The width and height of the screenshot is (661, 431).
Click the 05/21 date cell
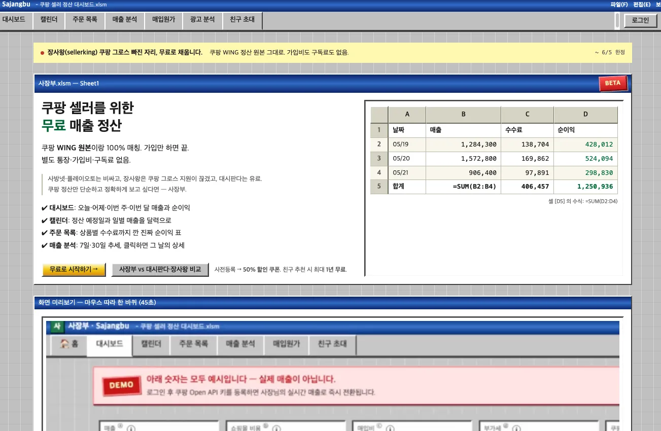coord(407,172)
